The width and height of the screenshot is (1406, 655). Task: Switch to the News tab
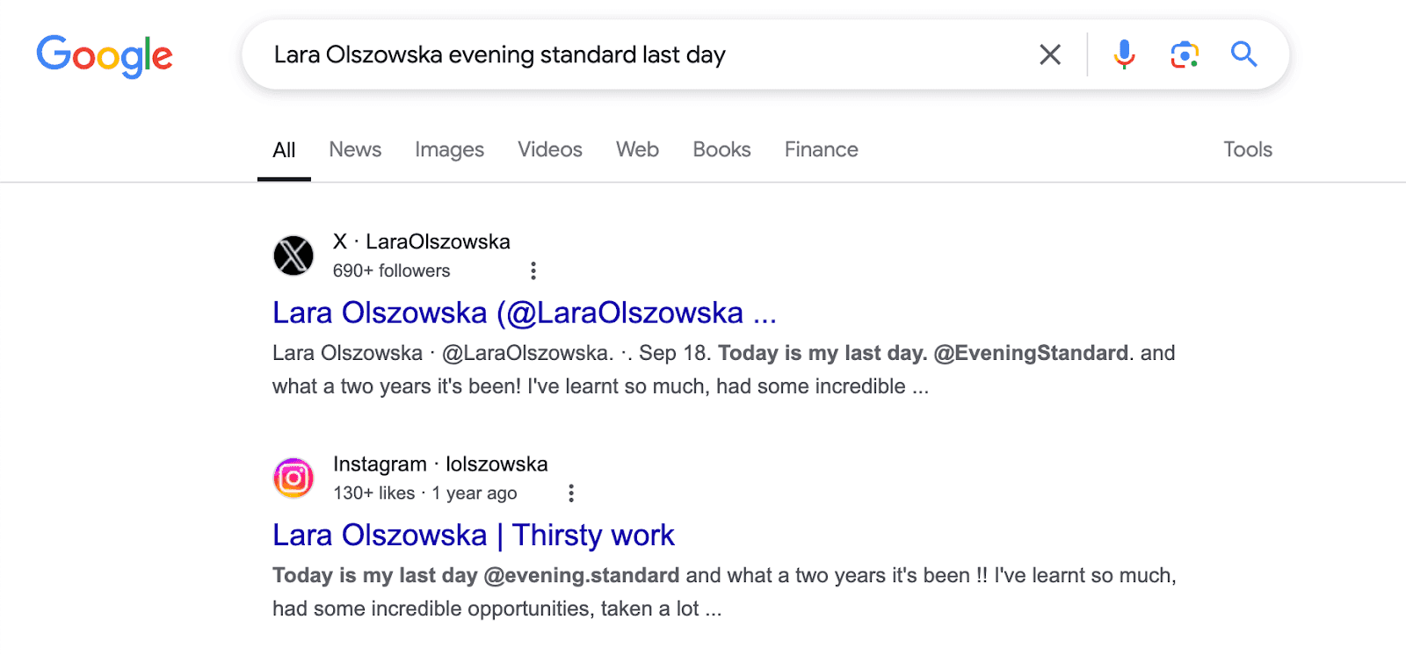355,149
